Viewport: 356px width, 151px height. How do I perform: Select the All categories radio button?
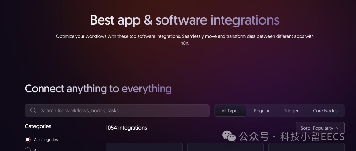(28, 140)
